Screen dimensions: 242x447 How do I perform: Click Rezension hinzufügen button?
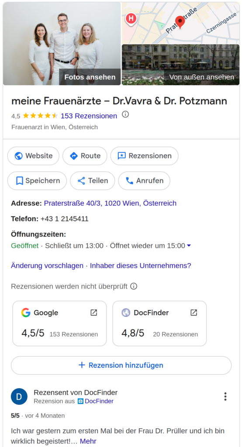[121, 365]
